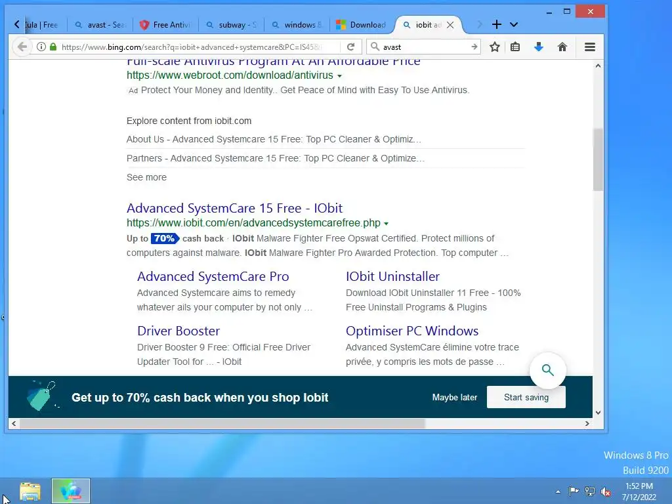Open the Driver Booster link

pyautogui.click(x=178, y=331)
